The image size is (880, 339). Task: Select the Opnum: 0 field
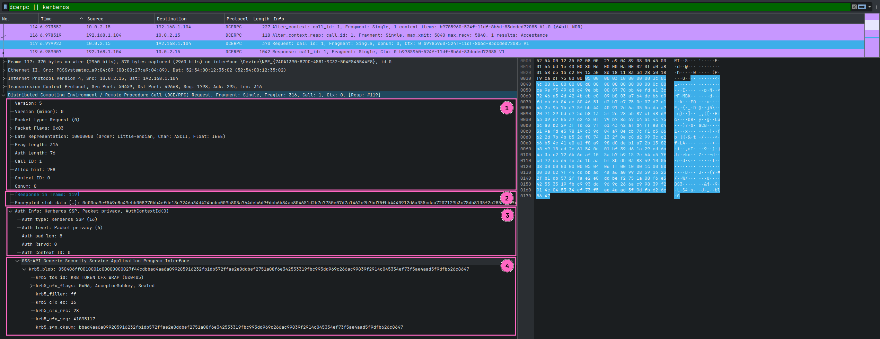[26, 186]
